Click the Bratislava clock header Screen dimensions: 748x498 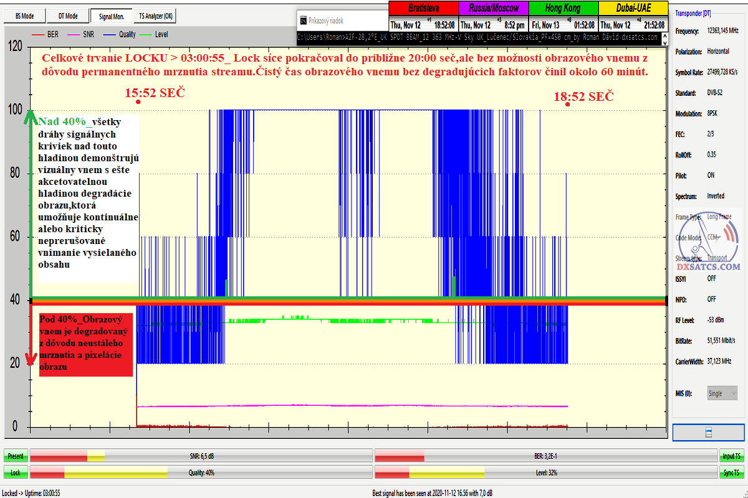[x=423, y=9]
